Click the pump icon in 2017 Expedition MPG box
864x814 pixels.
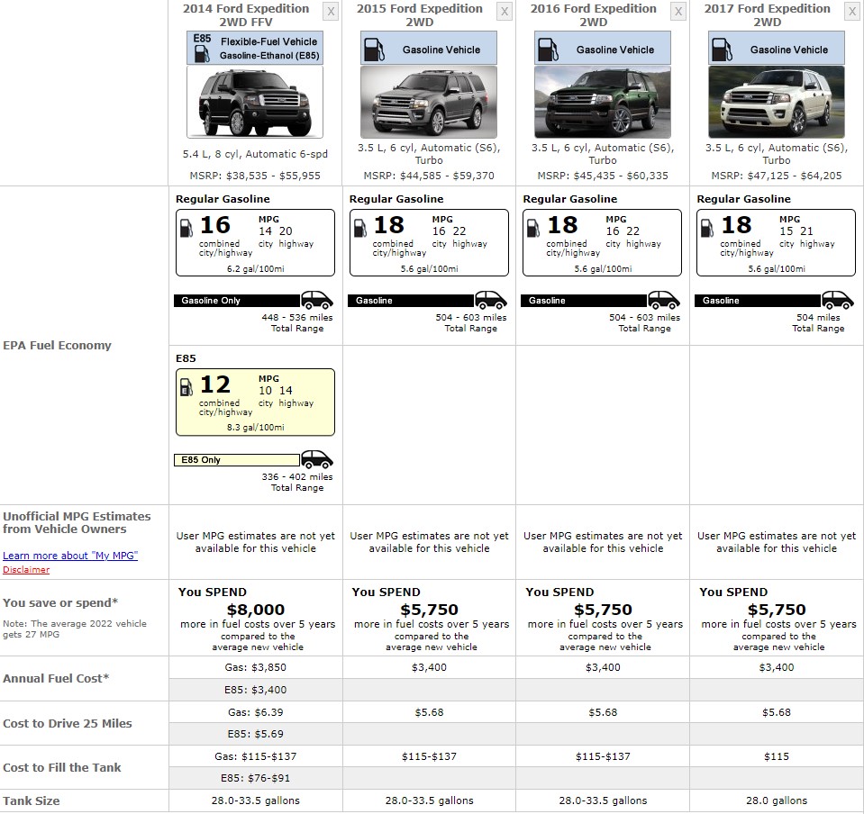click(707, 228)
